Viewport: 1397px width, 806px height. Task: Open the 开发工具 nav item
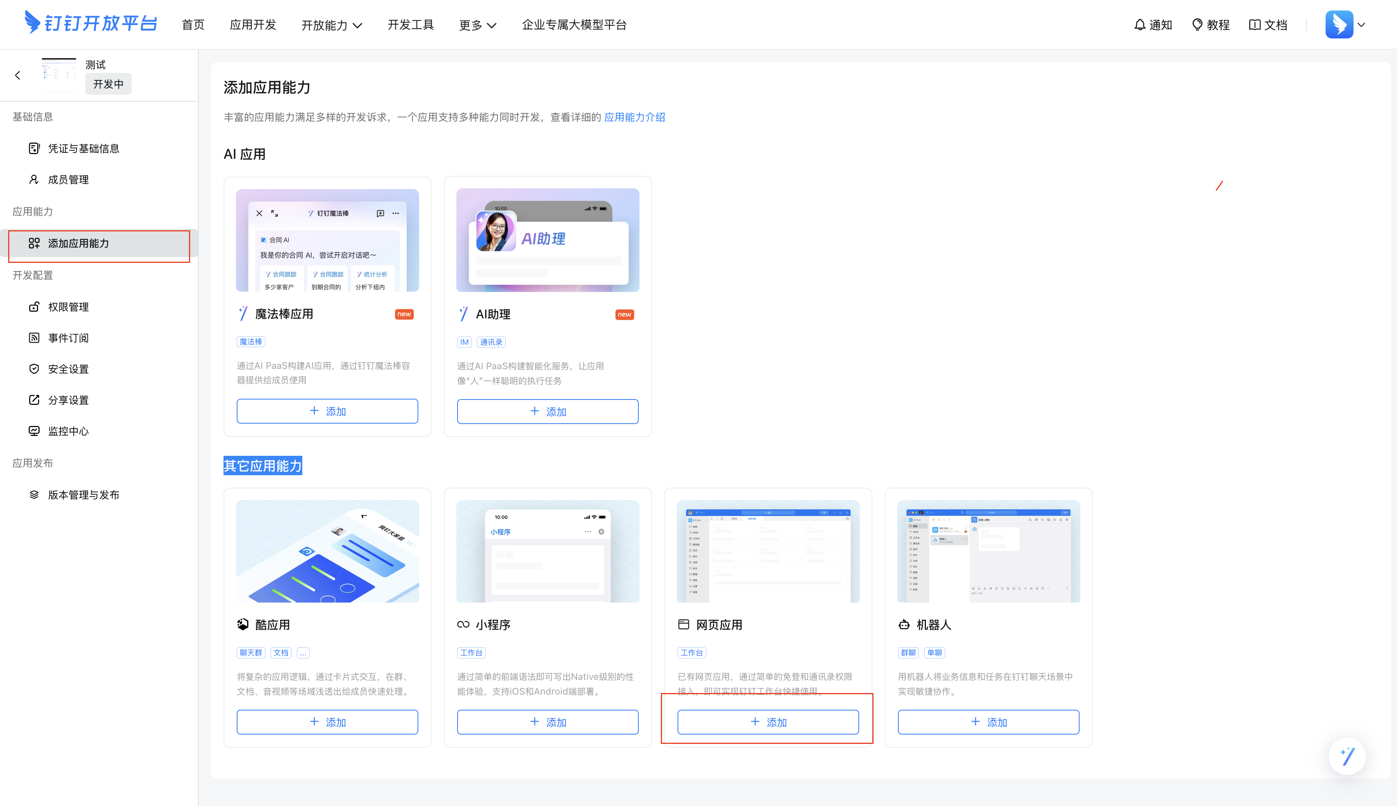tap(411, 25)
